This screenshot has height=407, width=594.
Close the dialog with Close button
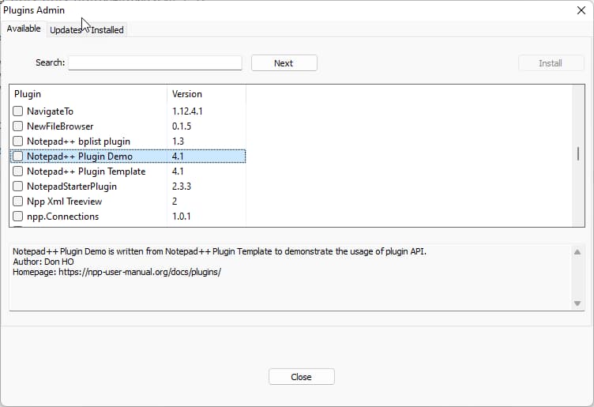point(302,377)
